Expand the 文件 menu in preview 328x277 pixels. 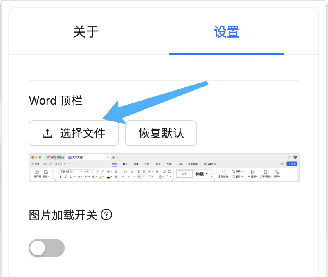[x=36, y=164]
